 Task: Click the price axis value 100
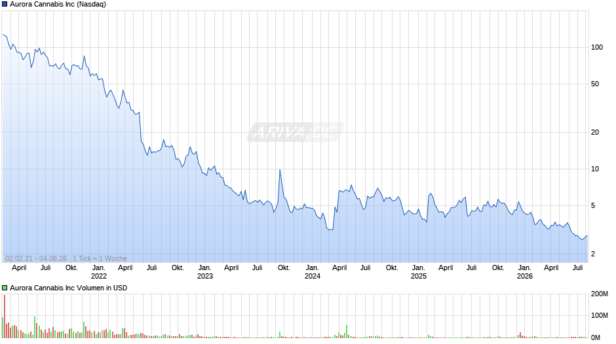pos(597,48)
